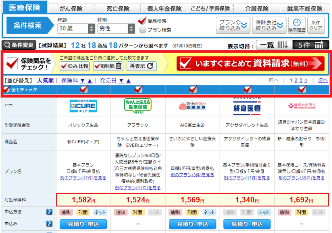Click the 1,582円 premium cell
Image resolution: width=332 pixels, height=233 pixels.
83,200
